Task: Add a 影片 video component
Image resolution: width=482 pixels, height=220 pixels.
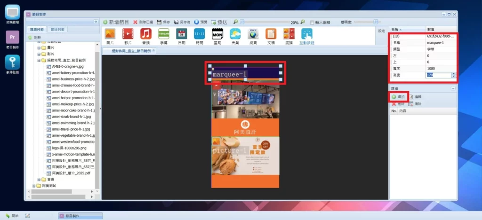Action: click(128, 34)
